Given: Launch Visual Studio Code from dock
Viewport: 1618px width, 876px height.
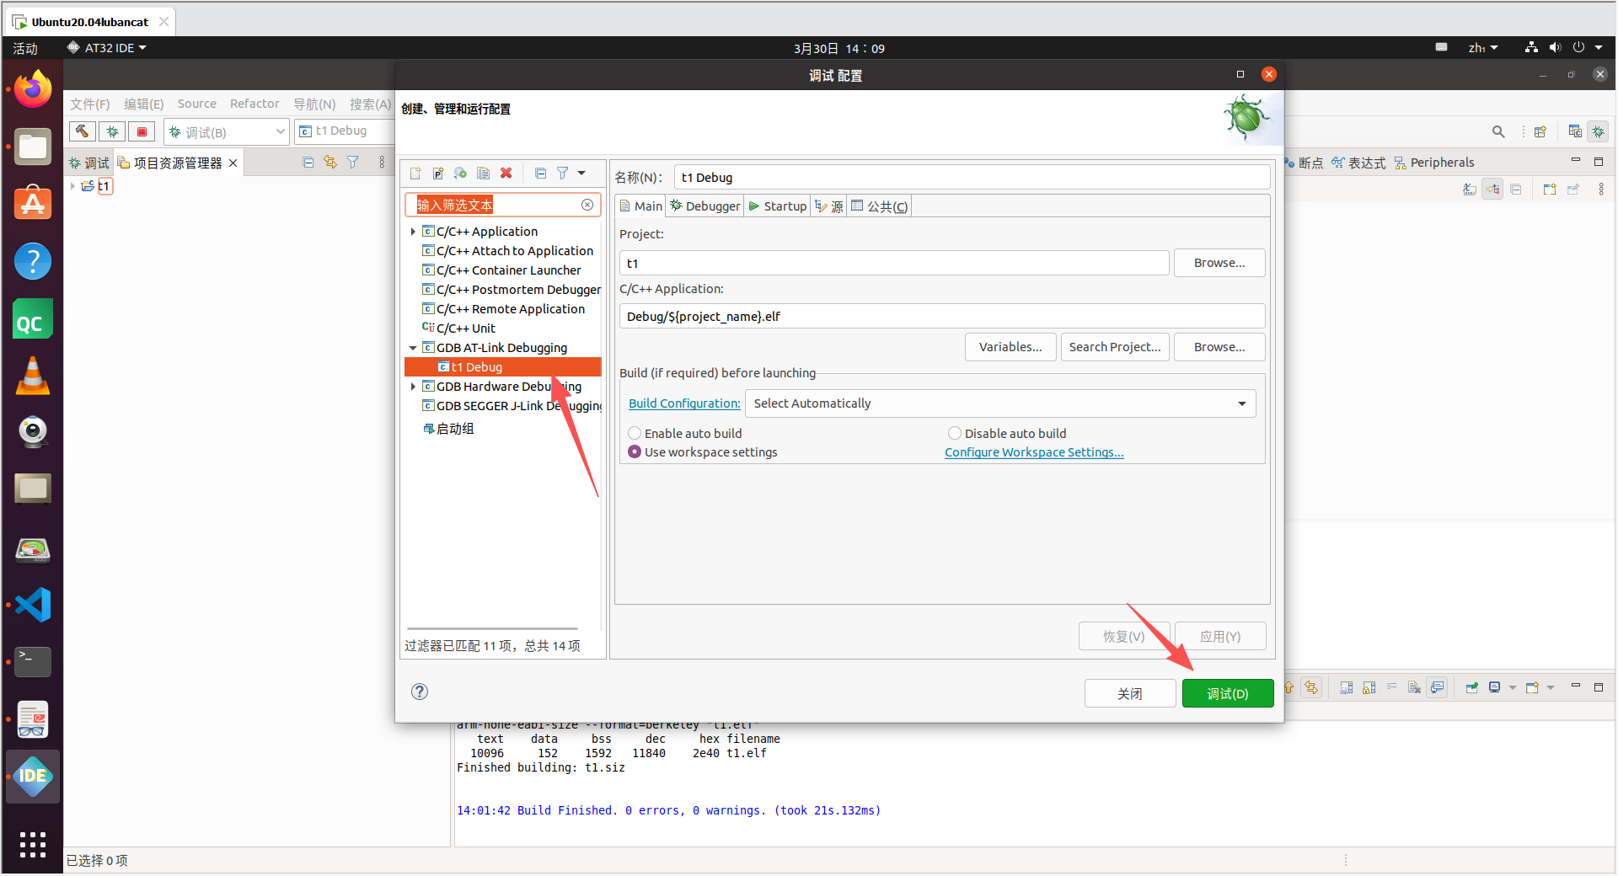Looking at the screenshot, I should pyautogui.click(x=33, y=605).
